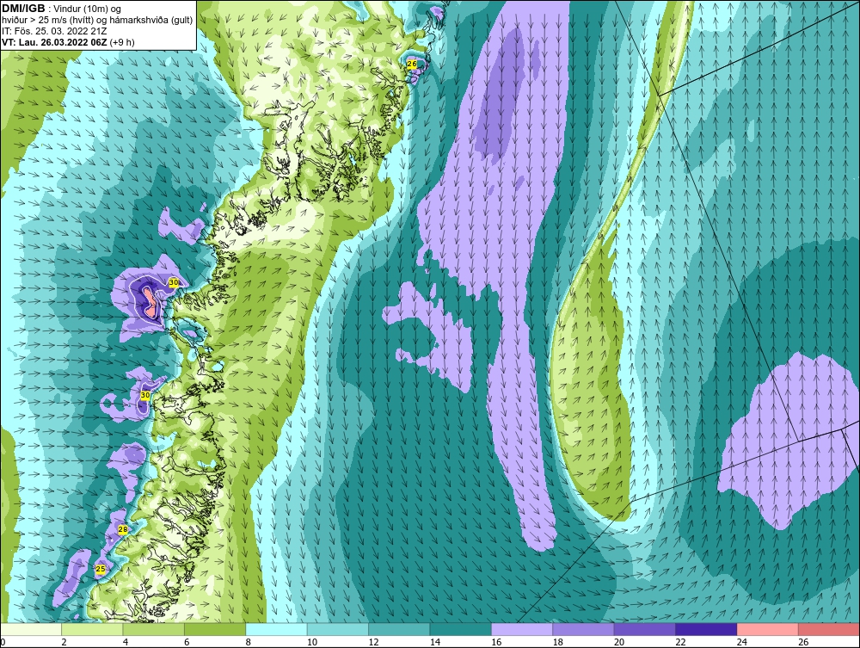Click the 'VT: Lau. 26.03.2022 06Z' valid time
The height and width of the screenshot is (648, 860).
tap(55, 41)
